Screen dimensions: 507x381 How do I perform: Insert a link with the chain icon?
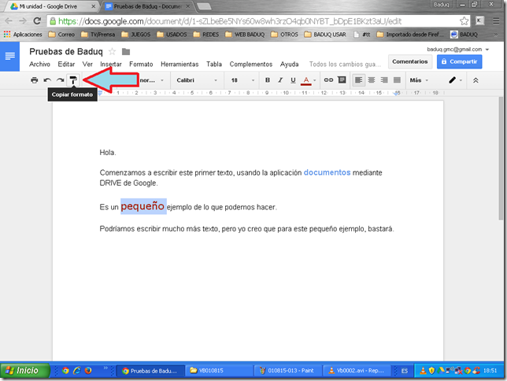click(x=328, y=80)
